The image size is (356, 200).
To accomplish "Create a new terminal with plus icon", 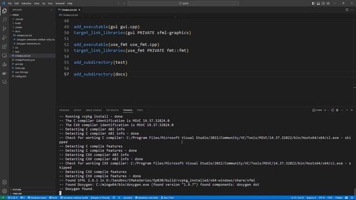I will [325, 110].
